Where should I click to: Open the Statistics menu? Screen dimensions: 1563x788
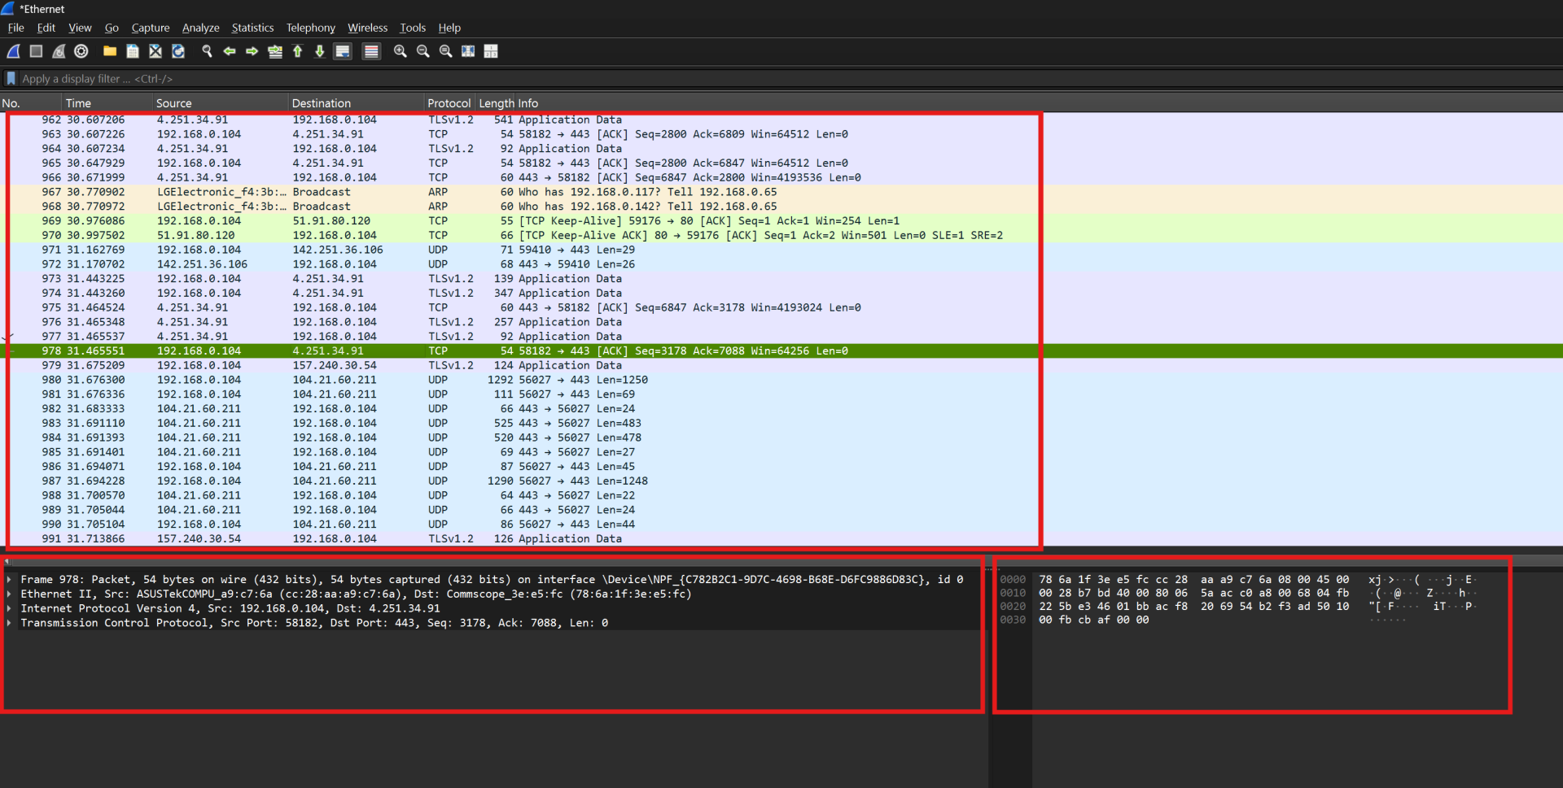click(x=252, y=28)
